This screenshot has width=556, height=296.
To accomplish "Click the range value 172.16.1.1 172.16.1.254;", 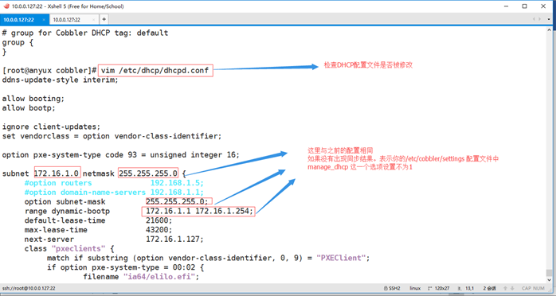I will point(200,212).
